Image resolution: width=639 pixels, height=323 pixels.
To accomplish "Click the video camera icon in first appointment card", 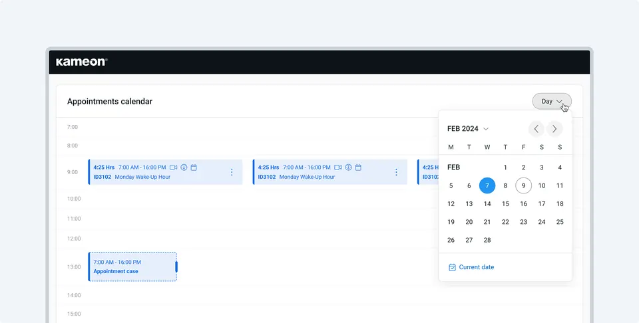I will point(174,167).
